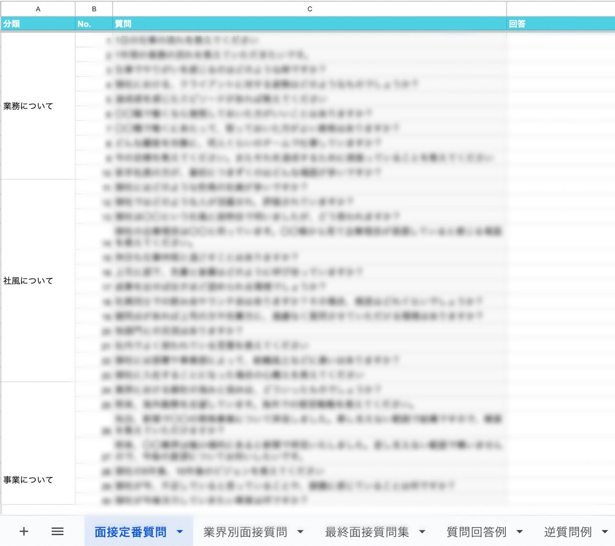This screenshot has width=615, height=546.
Task: Click the add new sheet plus icon
Action: click(24, 532)
